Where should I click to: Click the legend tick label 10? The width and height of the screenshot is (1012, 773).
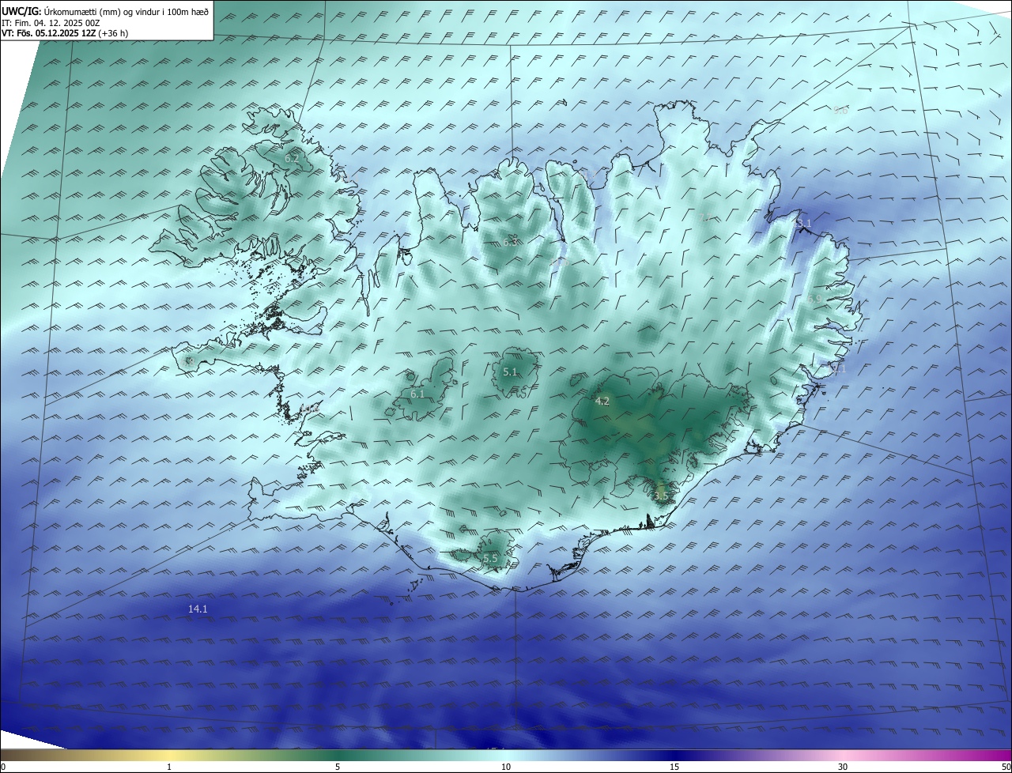[x=506, y=767]
